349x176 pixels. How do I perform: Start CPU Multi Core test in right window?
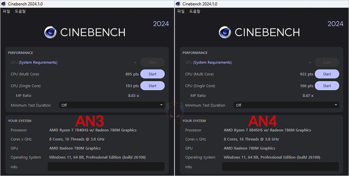tap(327, 74)
